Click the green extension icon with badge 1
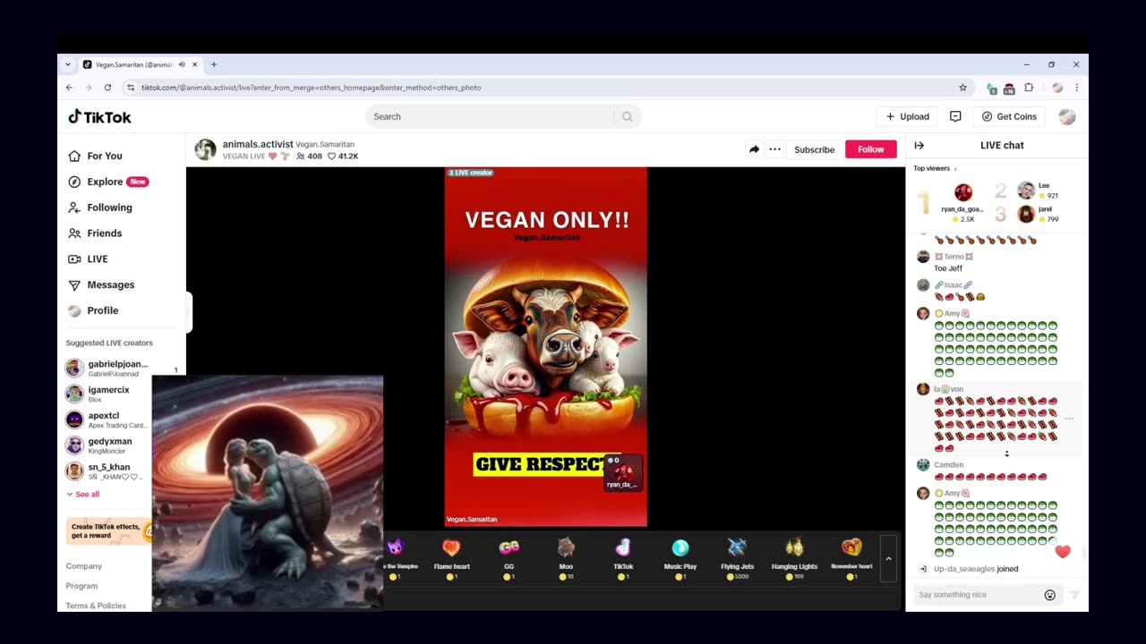This screenshot has height=644, width=1146. click(991, 88)
